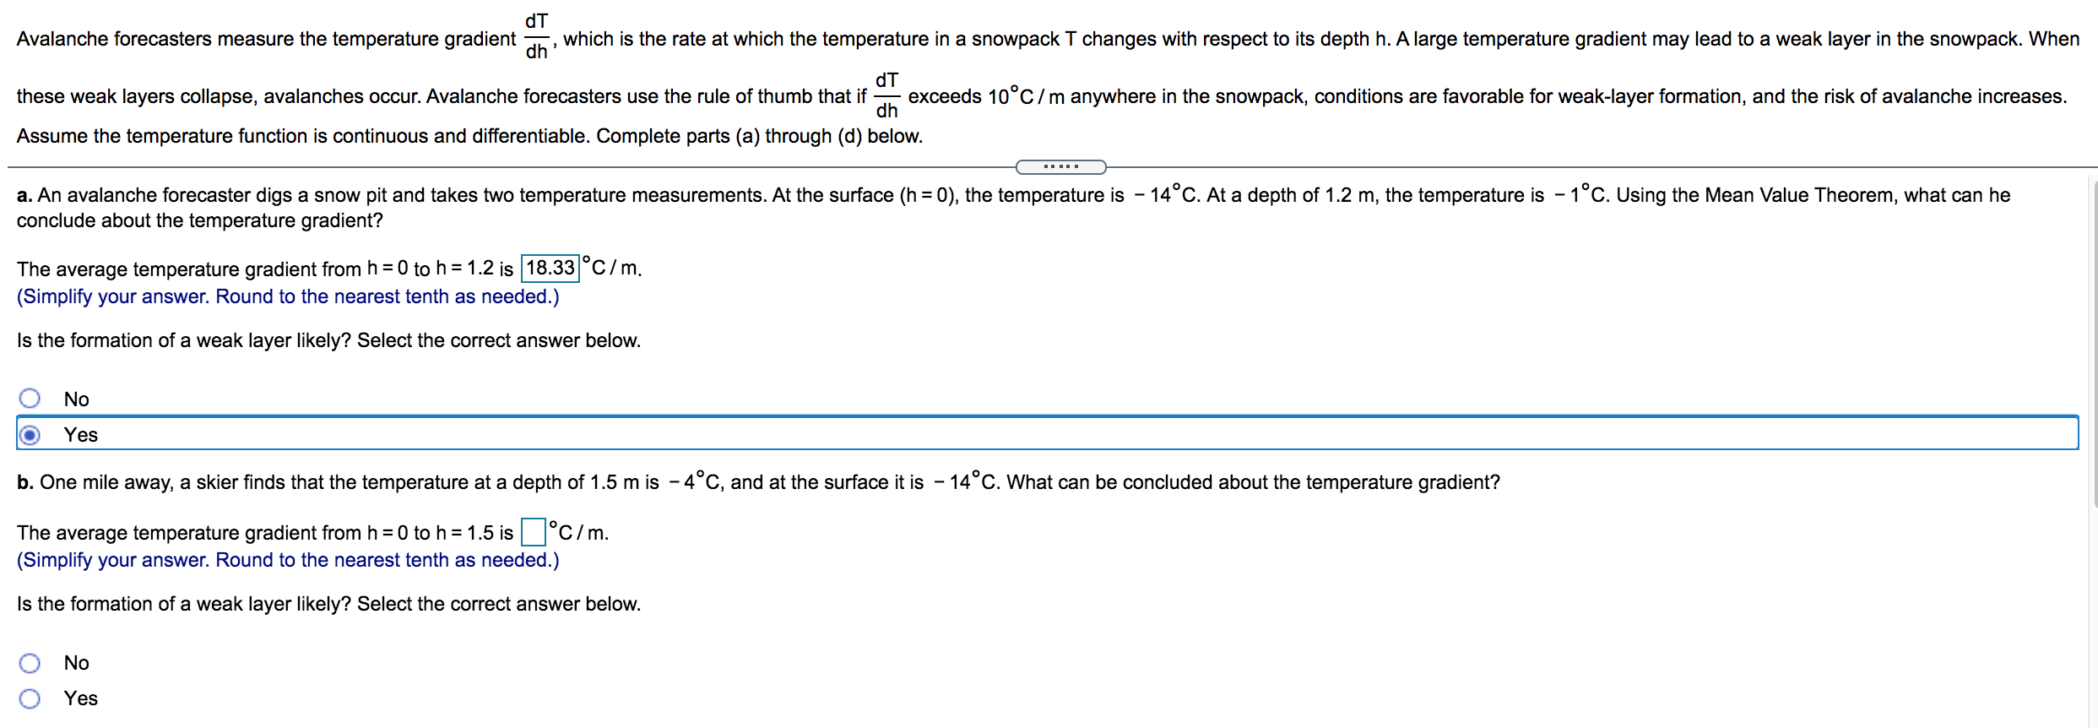Click the weak layer question prompt in part b
The width and height of the screenshot is (2098, 728).
(328, 603)
